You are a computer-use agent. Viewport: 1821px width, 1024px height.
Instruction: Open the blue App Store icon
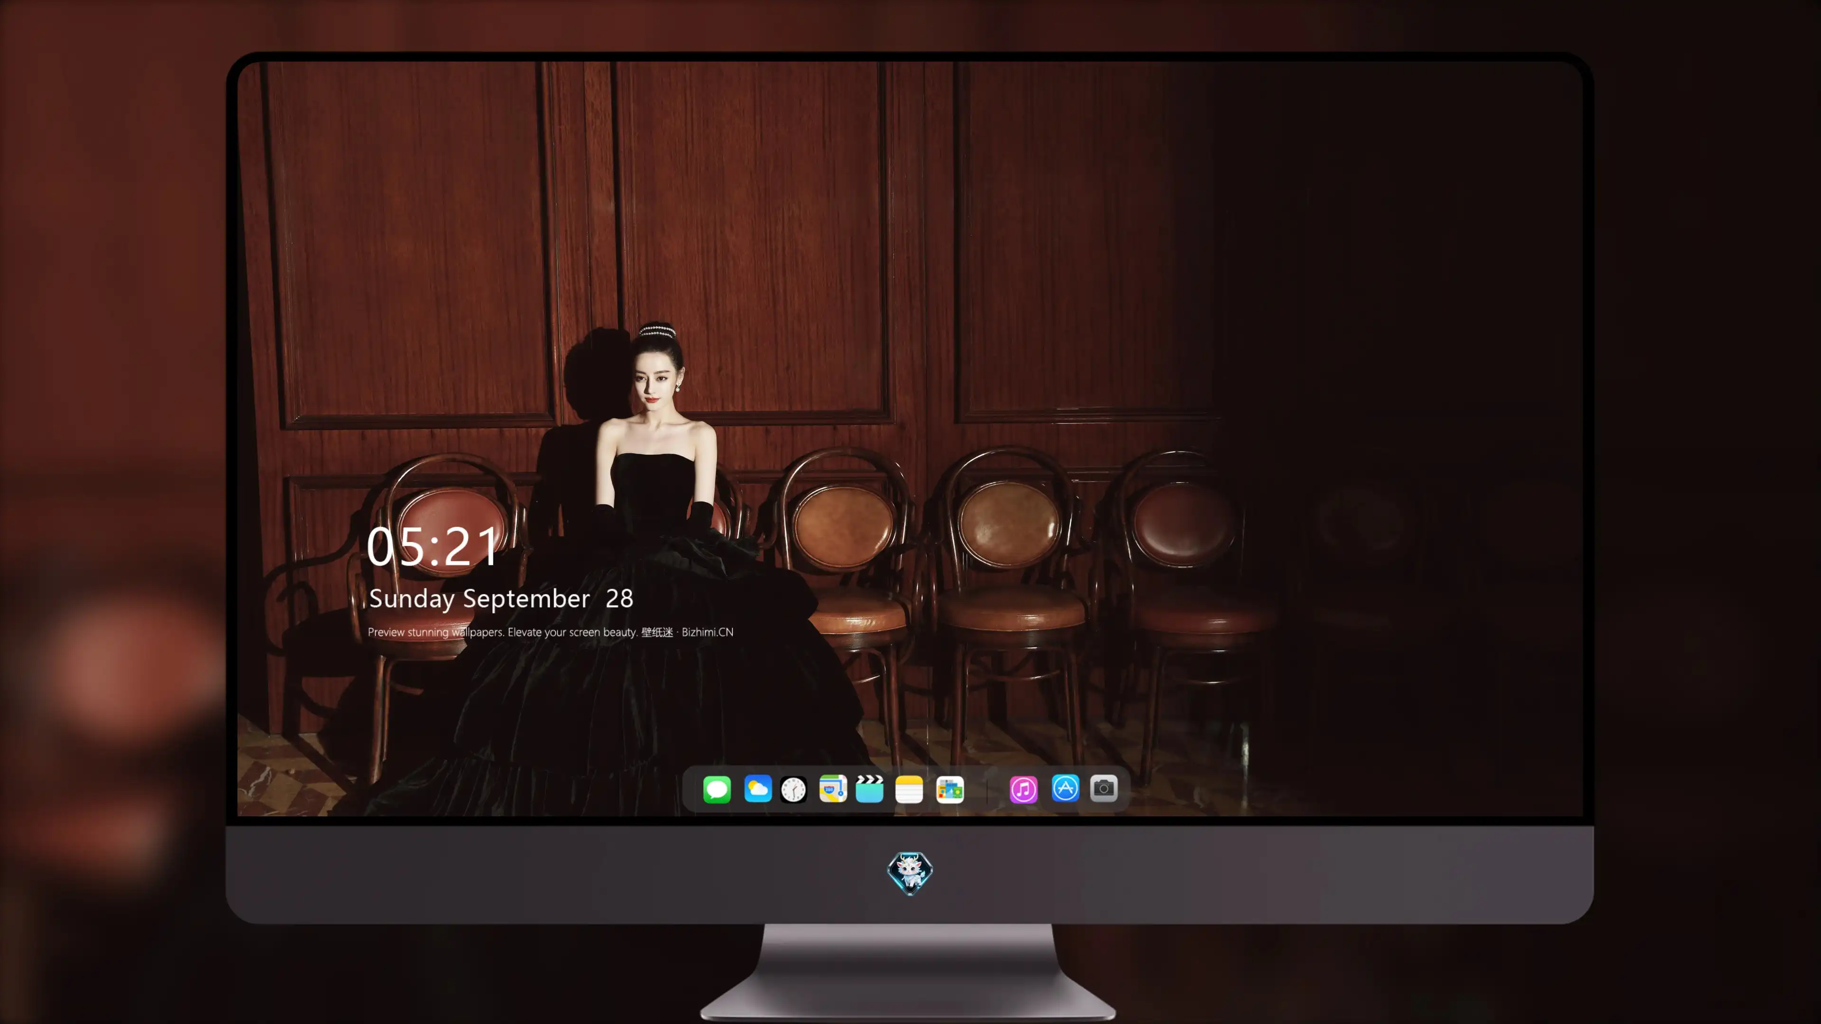point(1065,788)
